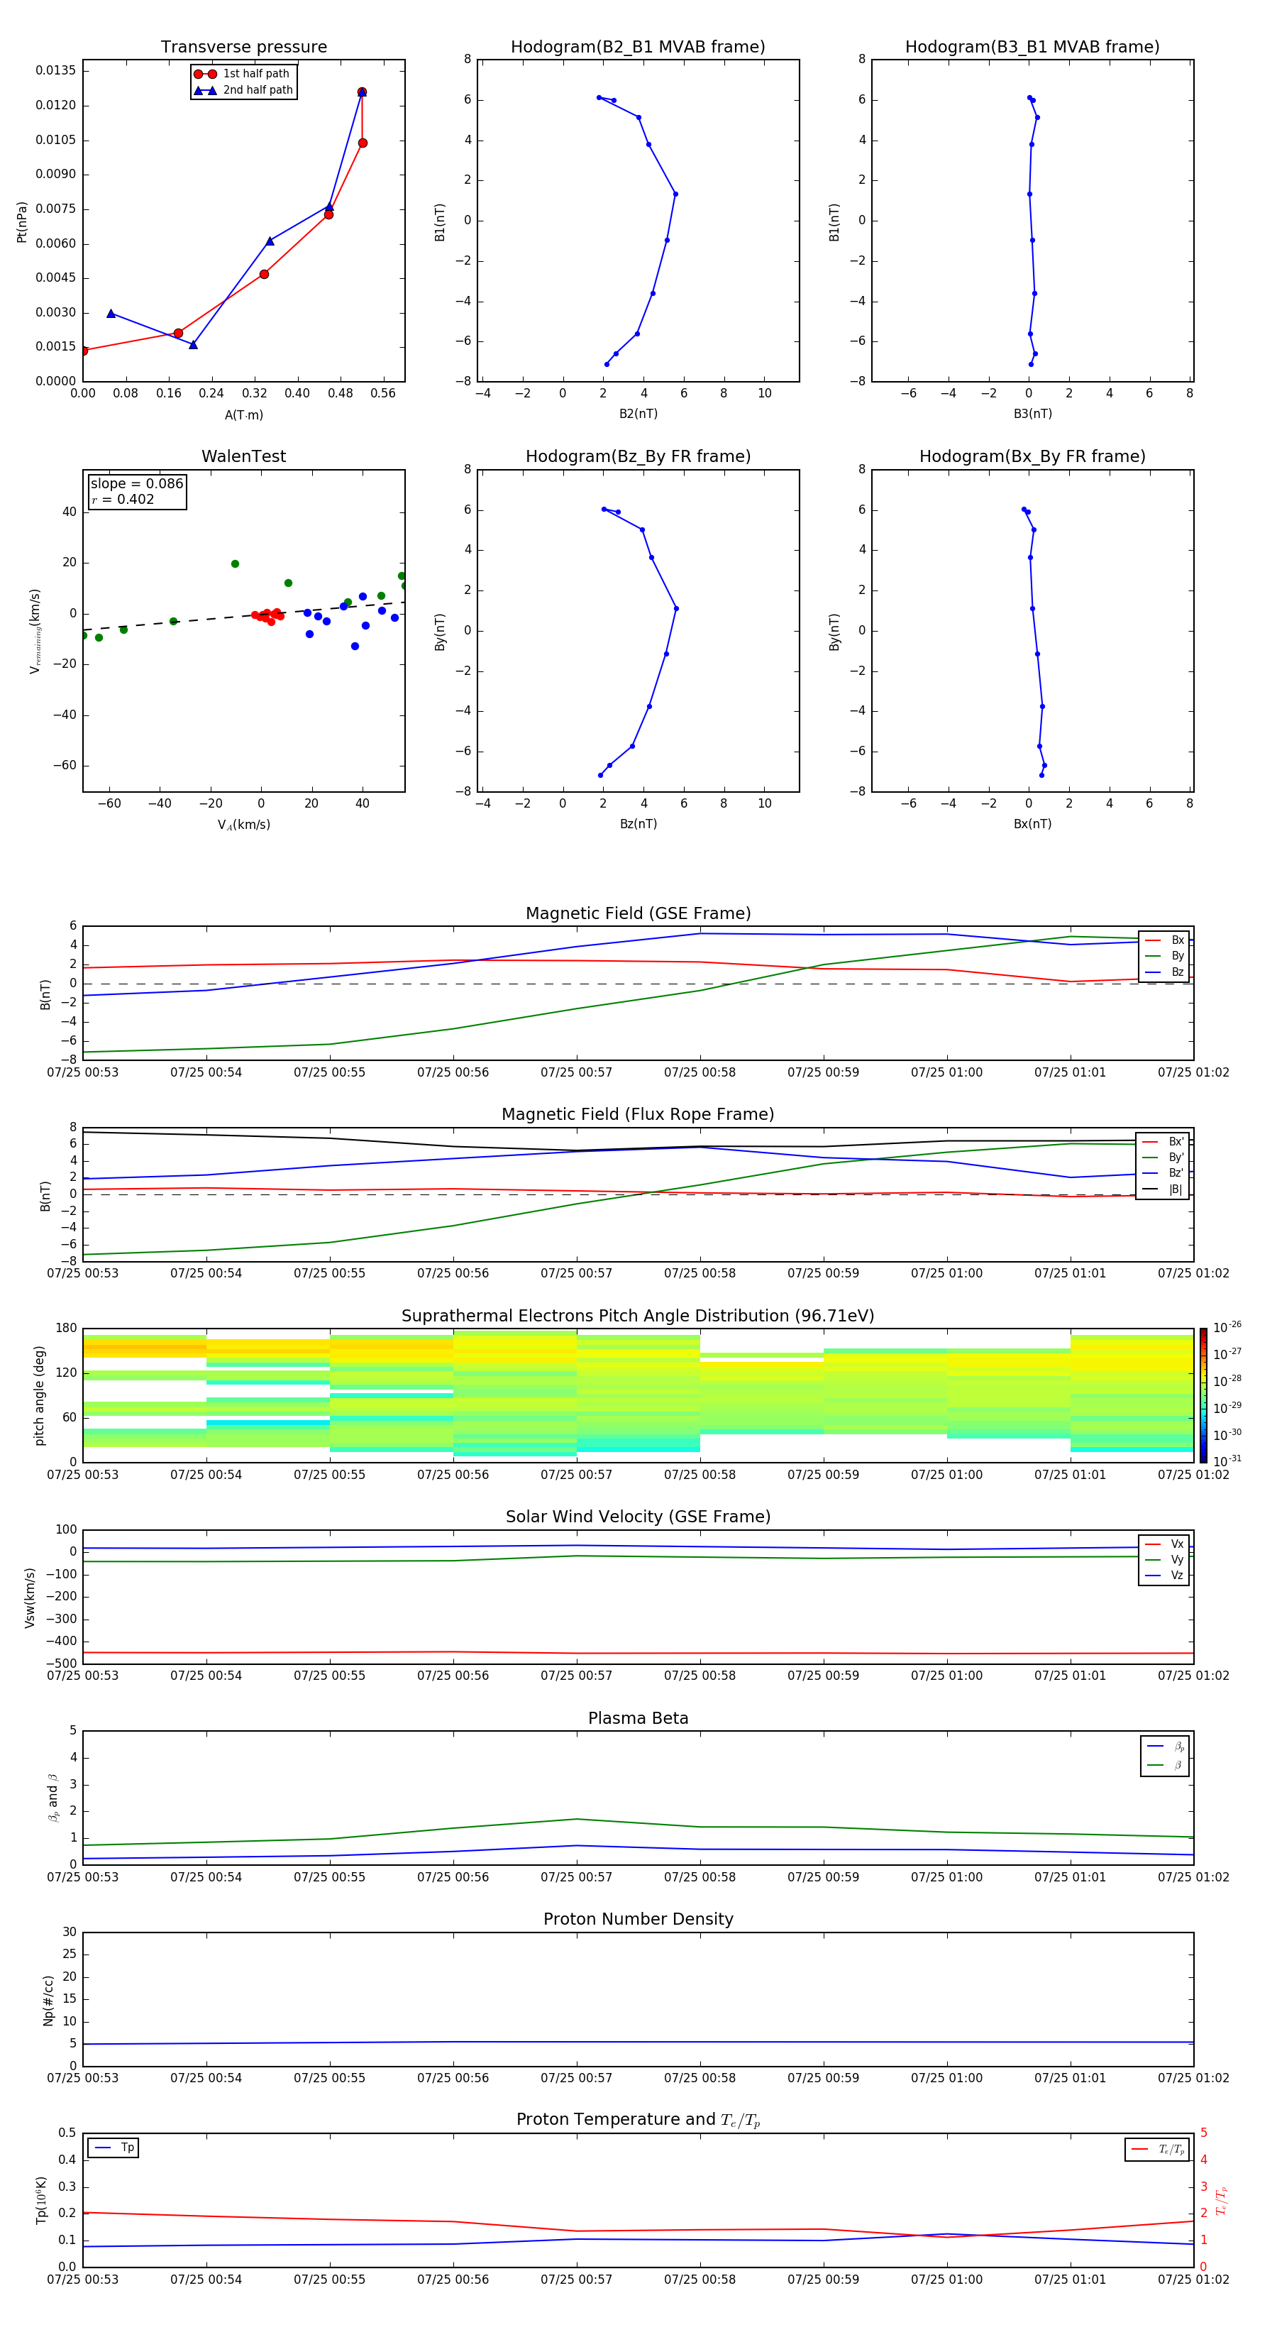
Task: Click the "Solar Wind Velocity (GSE Frame)" title
Action: (638, 1517)
